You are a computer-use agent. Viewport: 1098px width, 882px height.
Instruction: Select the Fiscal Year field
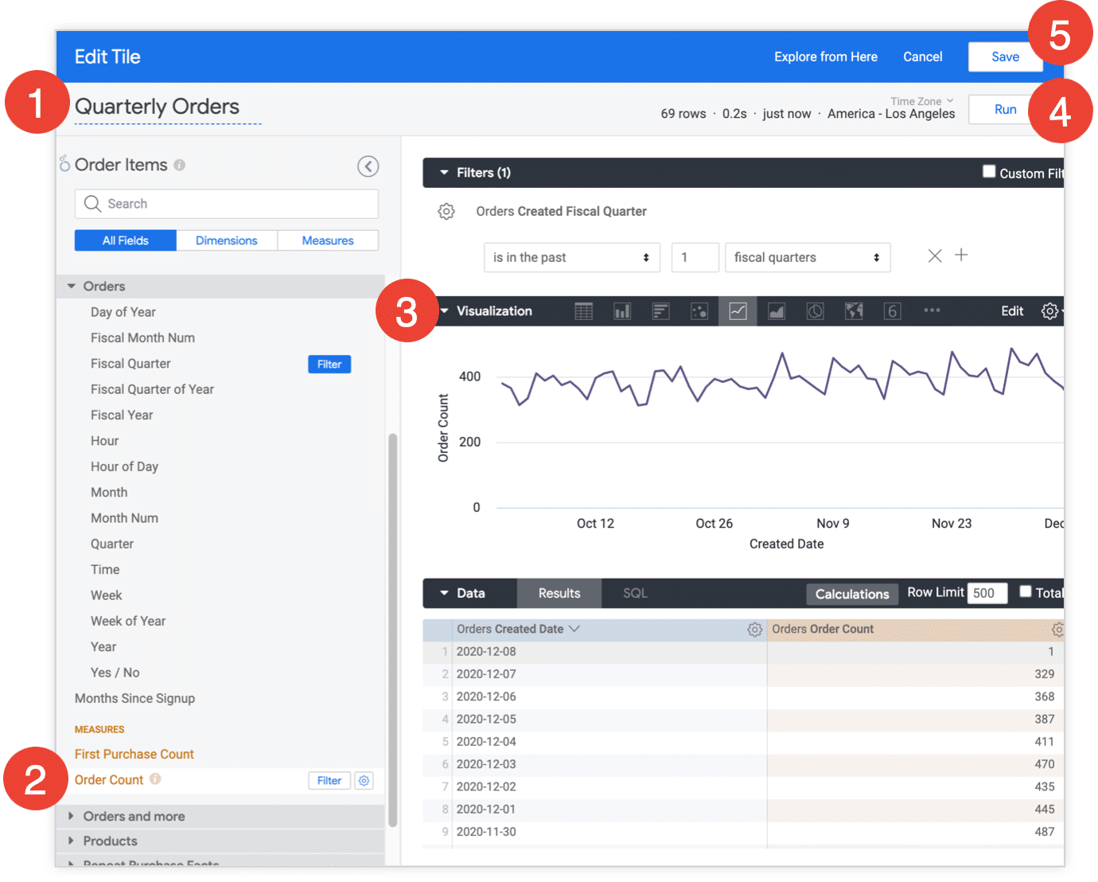(122, 415)
